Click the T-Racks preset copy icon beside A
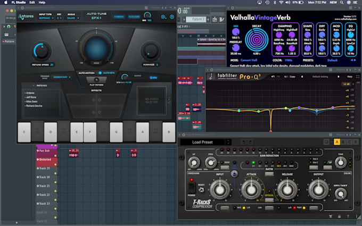 click(x=326, y=142)
